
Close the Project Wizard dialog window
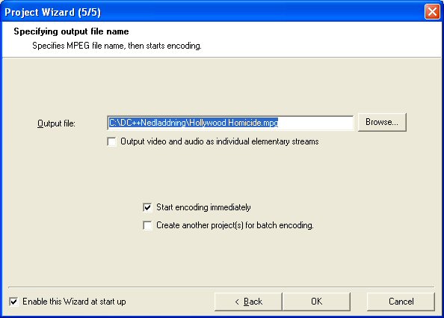coord(432,12)
